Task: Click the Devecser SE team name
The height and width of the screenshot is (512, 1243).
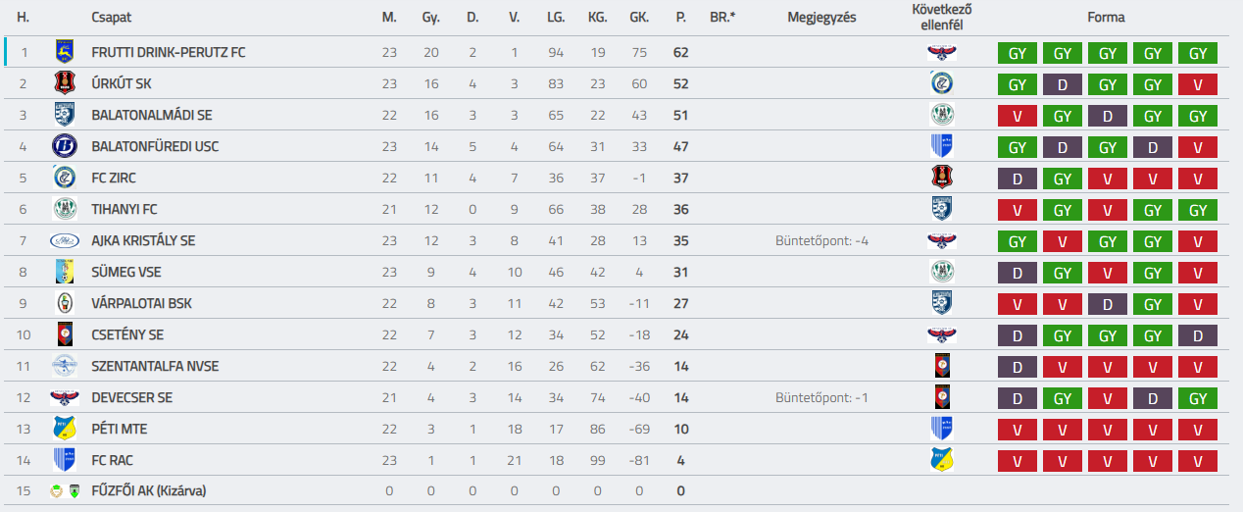Action: 132,397
